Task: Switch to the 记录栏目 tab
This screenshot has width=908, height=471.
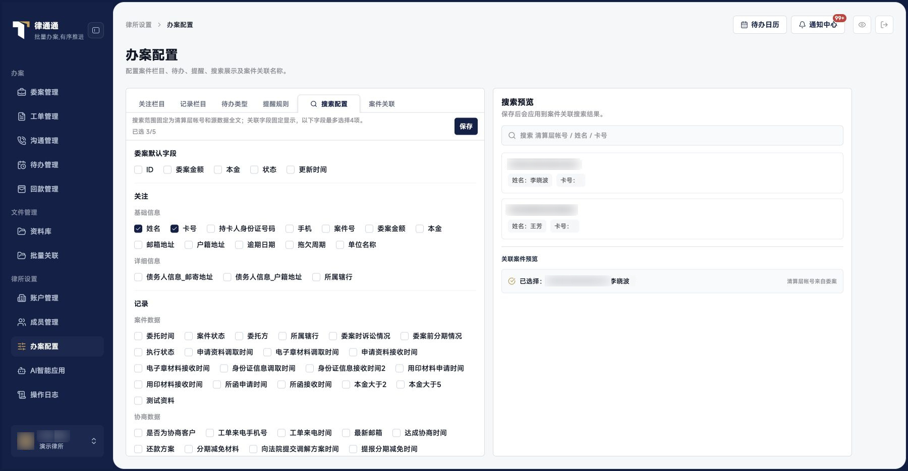Action: point(193,104)
